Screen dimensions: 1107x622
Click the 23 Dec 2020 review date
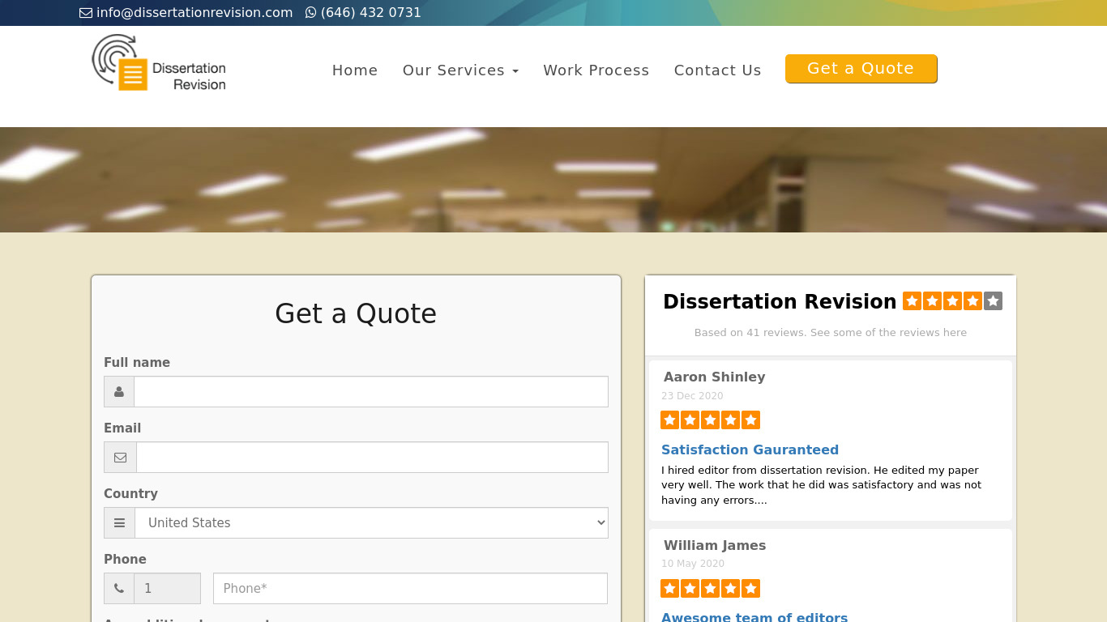pyautogui.click(x=692, y=396)
